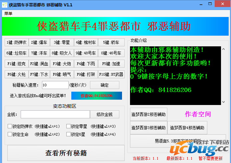Click the 1键:防弹衣 button
The height and width of the screenshot is (163, 231).
(17, 42)
